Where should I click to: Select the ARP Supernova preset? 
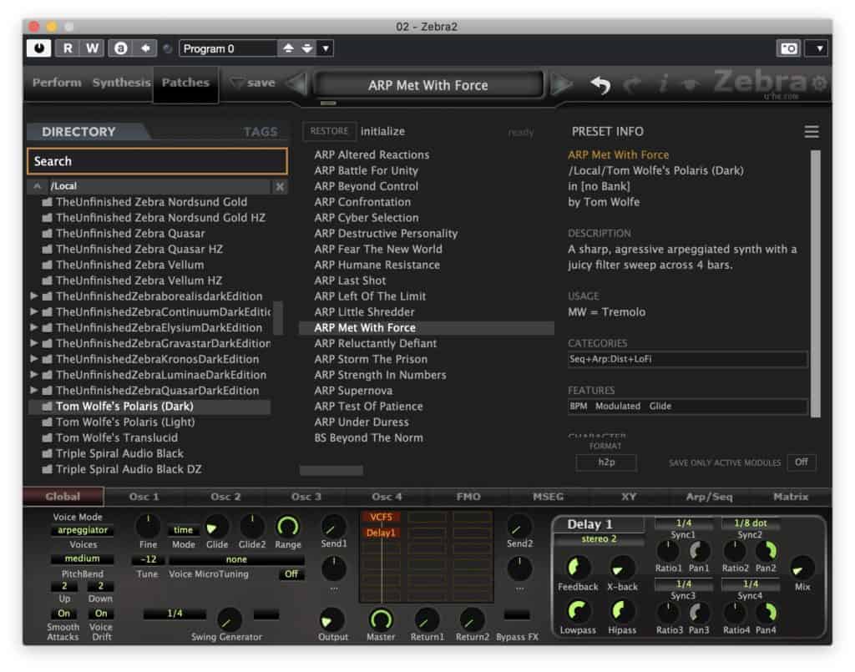[353, 390]
